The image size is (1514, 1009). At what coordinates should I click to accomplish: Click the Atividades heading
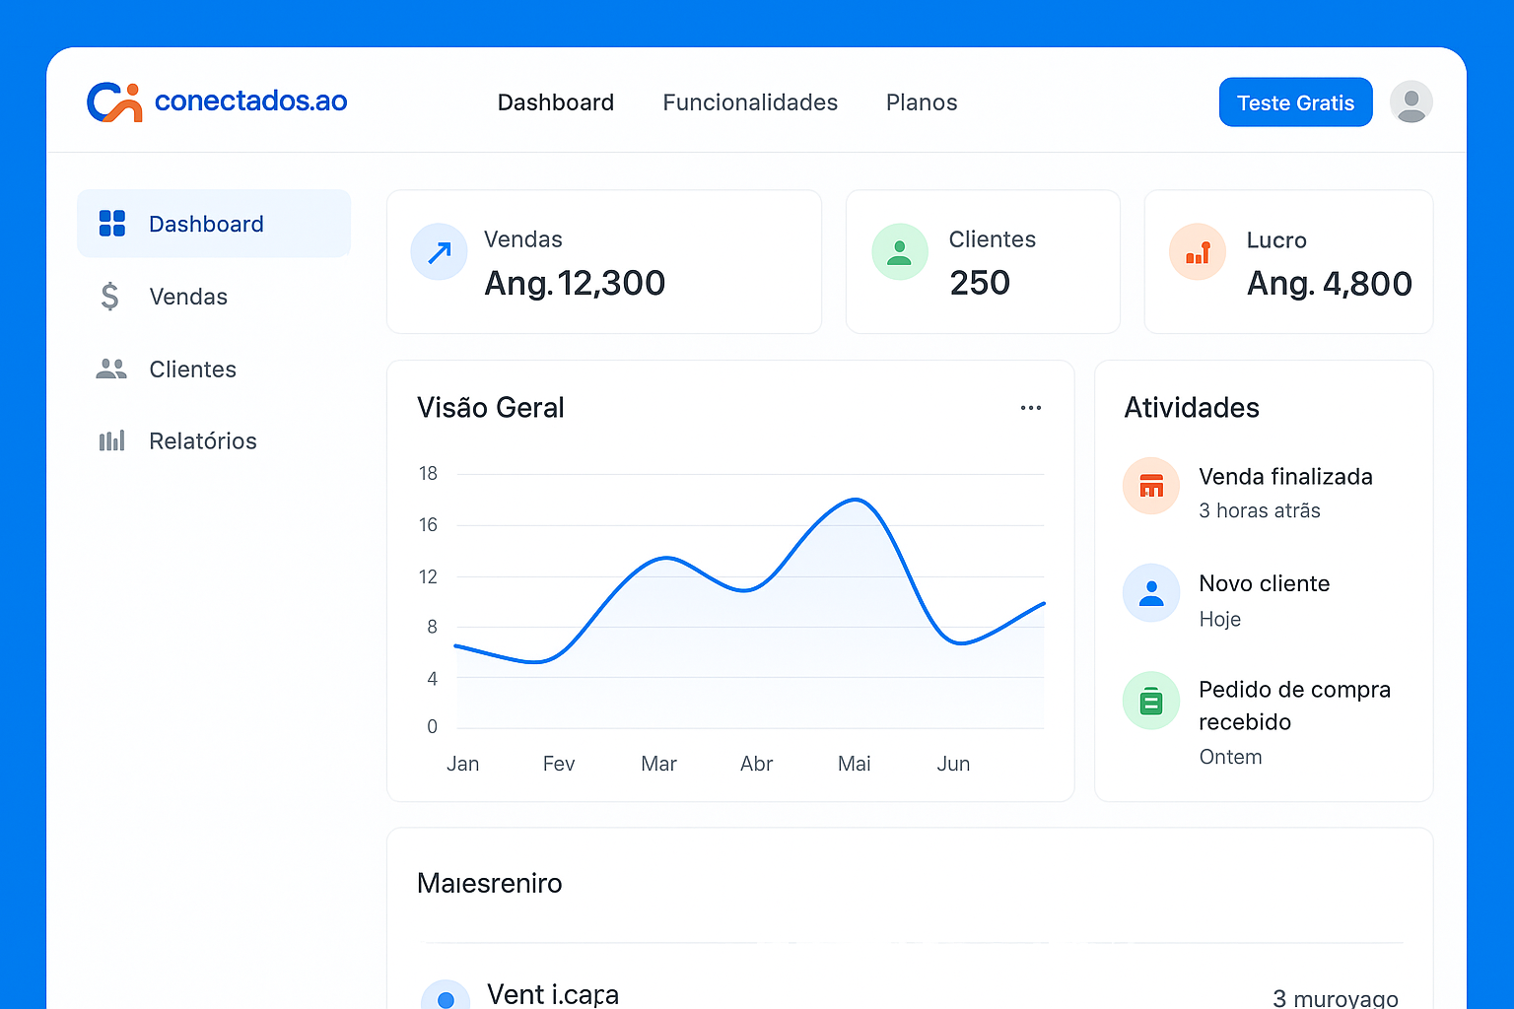[x=1192, y=408]
